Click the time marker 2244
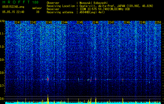The image size is (164, 104). [x=64, y=22]
